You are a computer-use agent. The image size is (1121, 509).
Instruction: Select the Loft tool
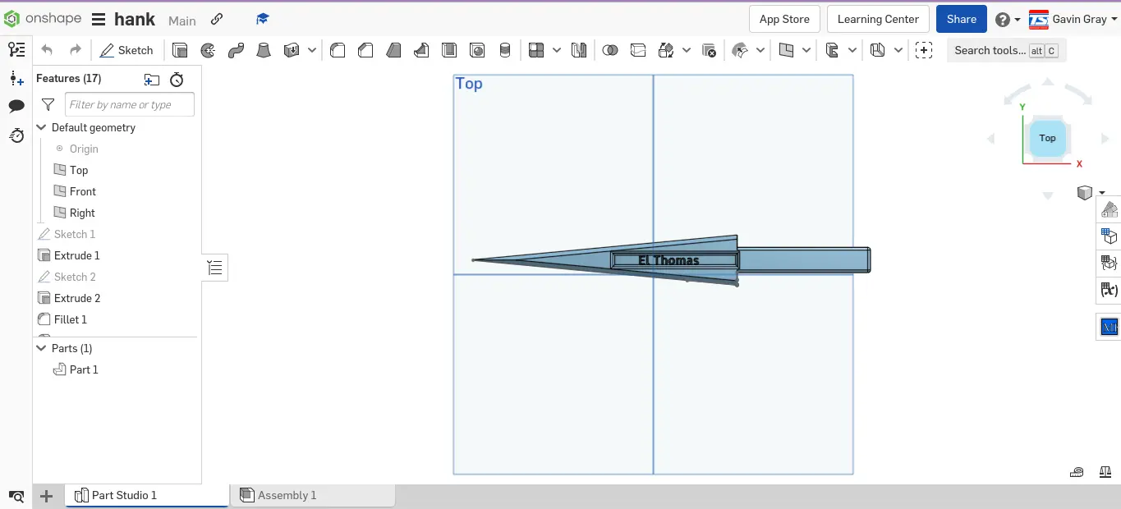[264, 50]
